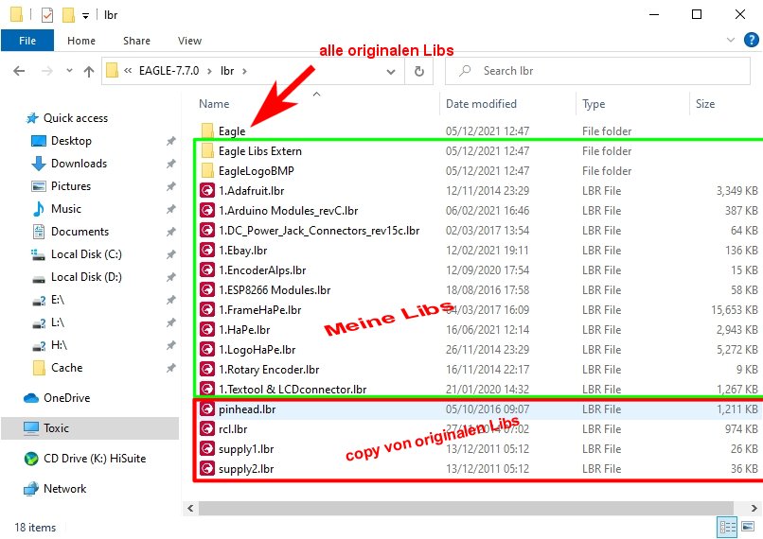Click the EAGLE-7.7.0 breadcrumb

[x=169, y=71]
